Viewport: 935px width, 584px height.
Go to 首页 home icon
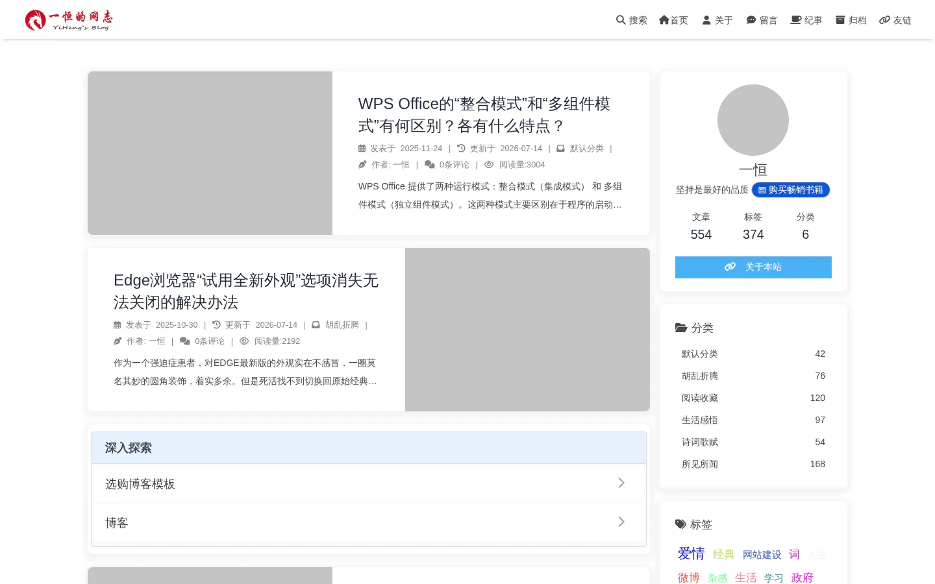664,20
